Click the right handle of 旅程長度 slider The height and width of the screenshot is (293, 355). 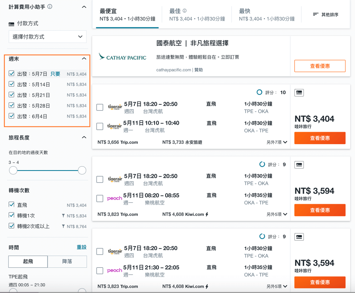point(82,170)
